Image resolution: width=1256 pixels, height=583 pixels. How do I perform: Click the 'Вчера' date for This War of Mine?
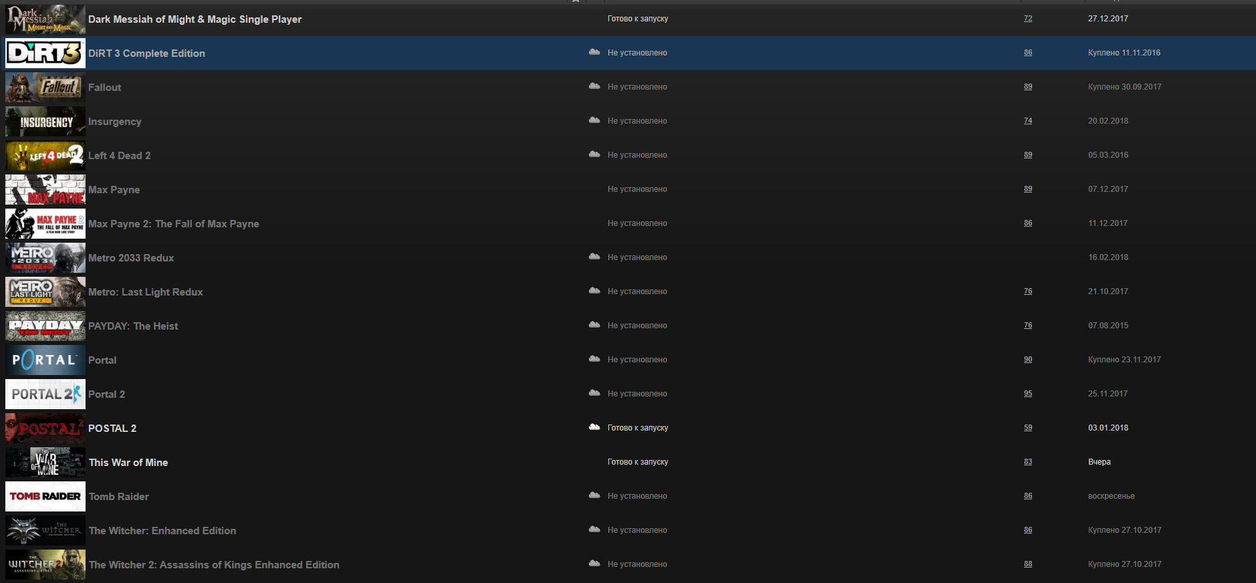point(1100,462)
